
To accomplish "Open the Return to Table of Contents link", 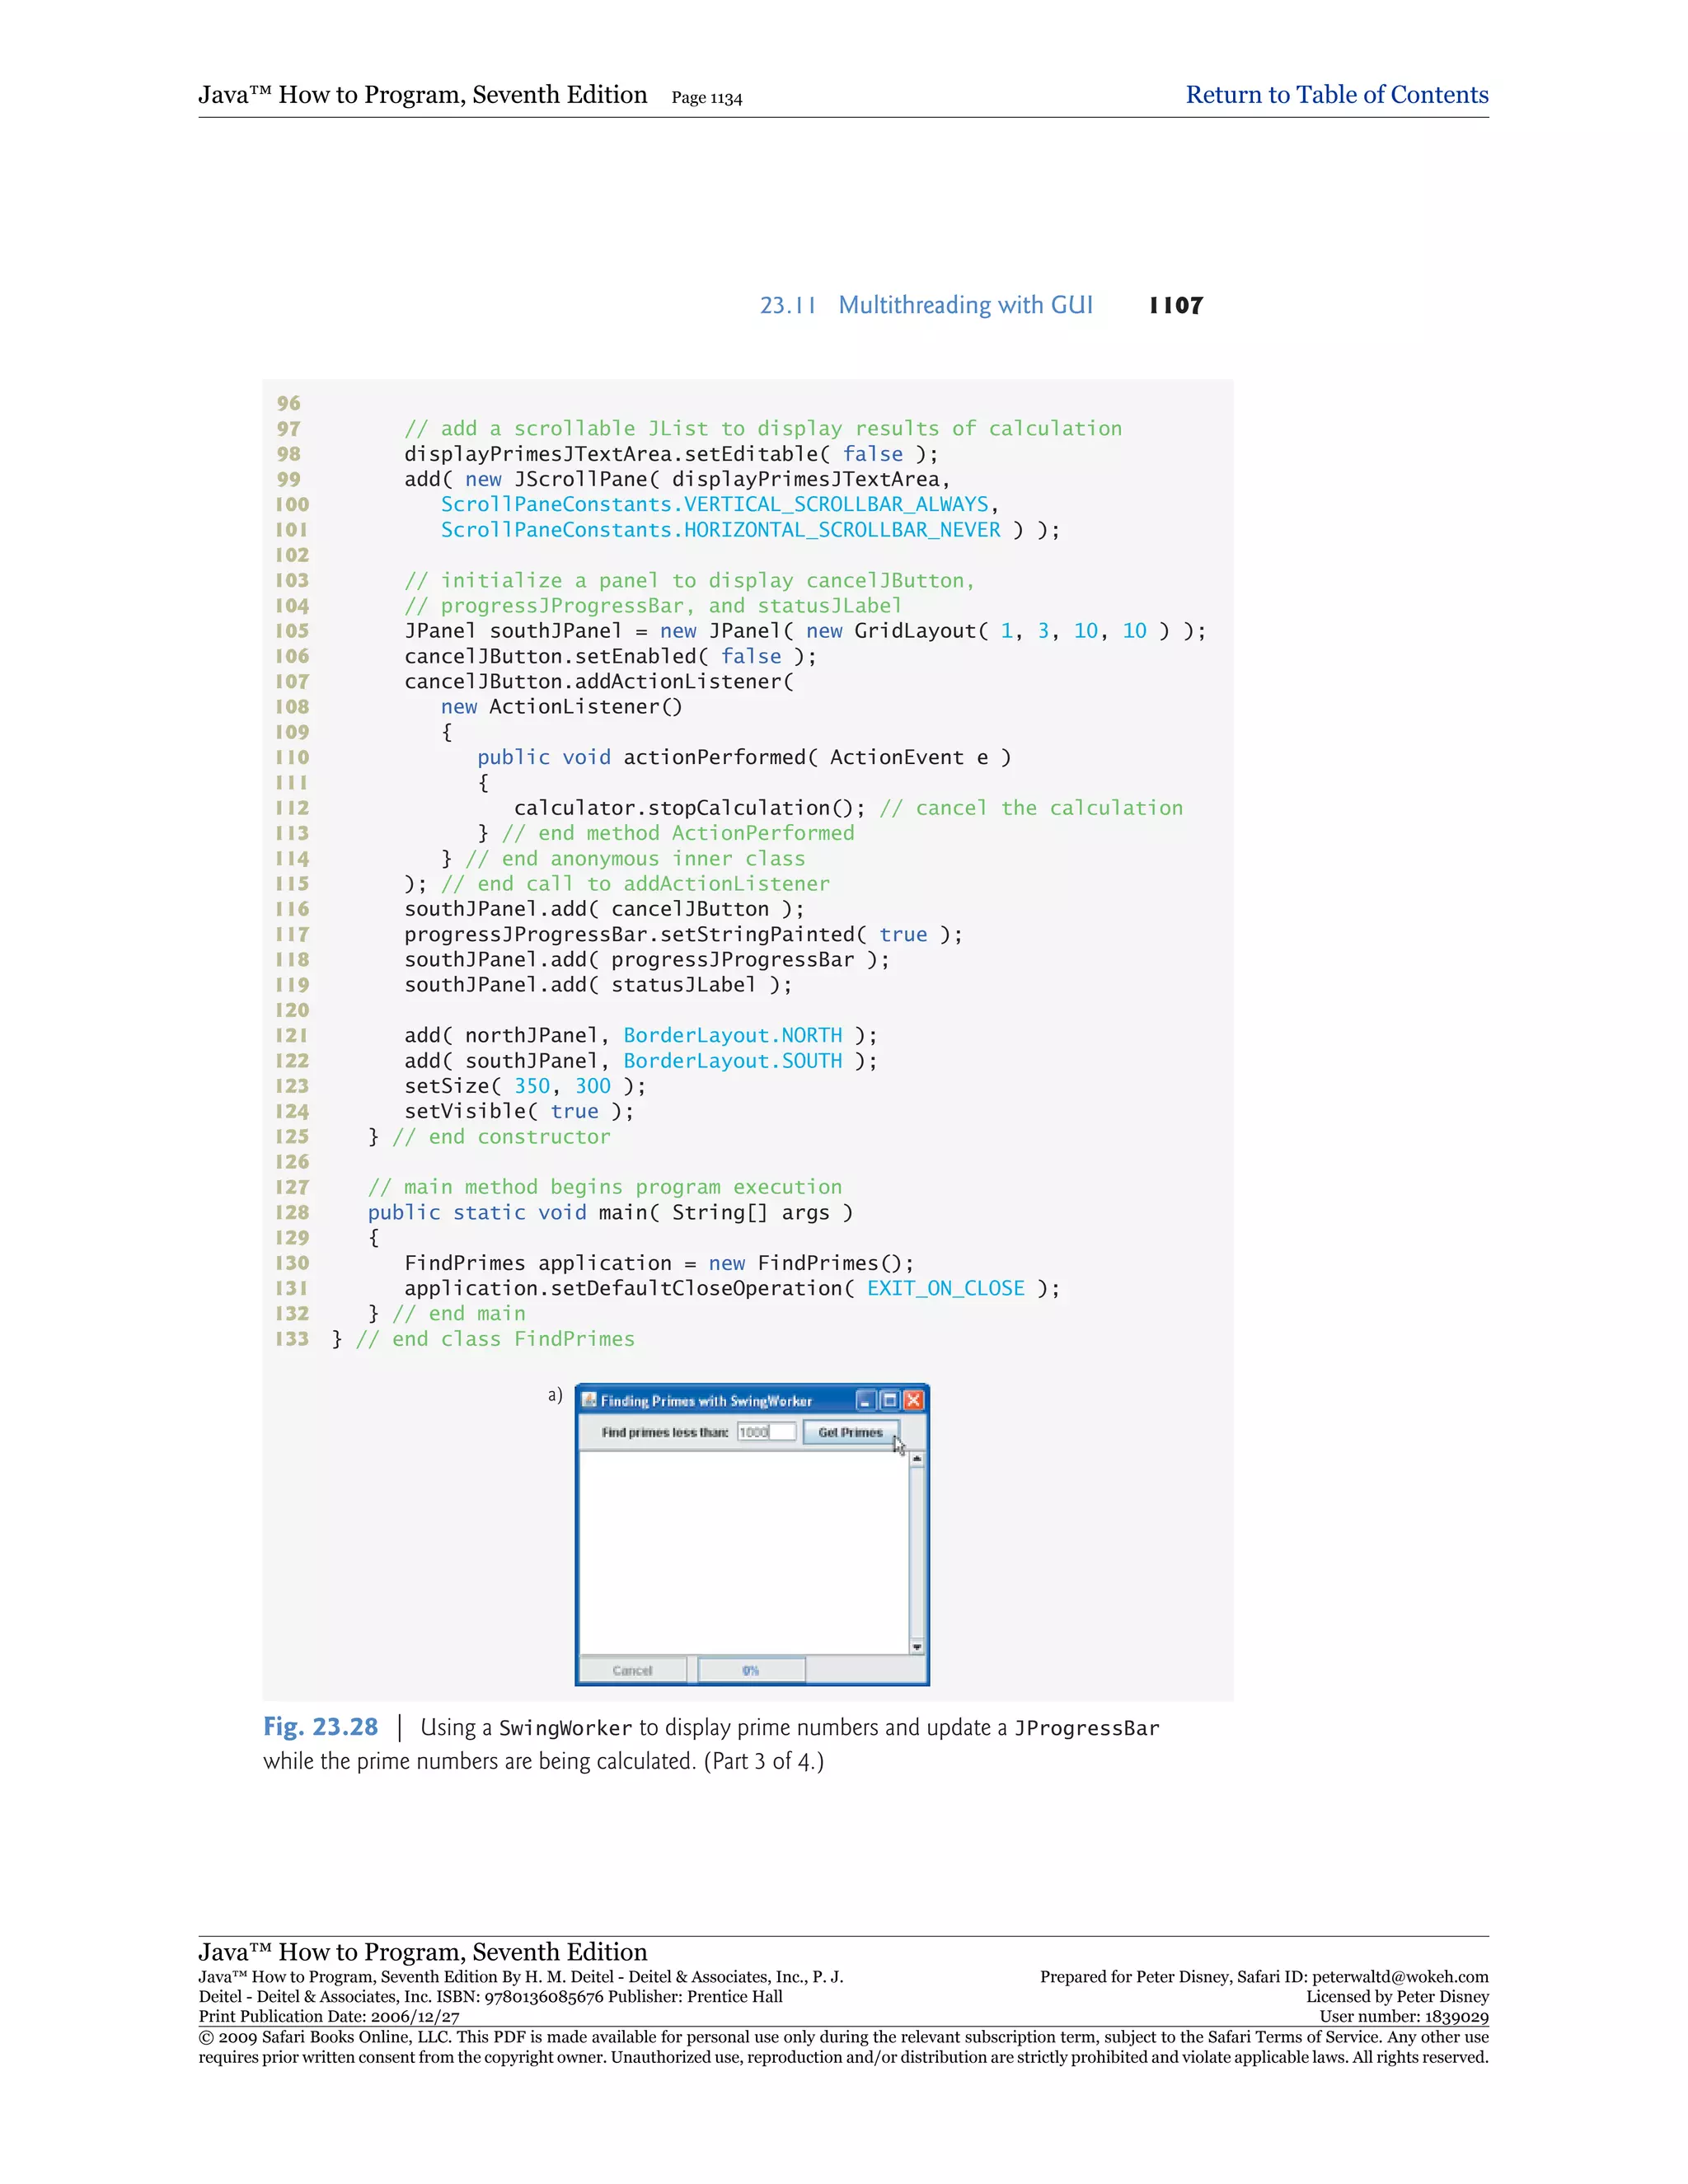I will 1336,95.
